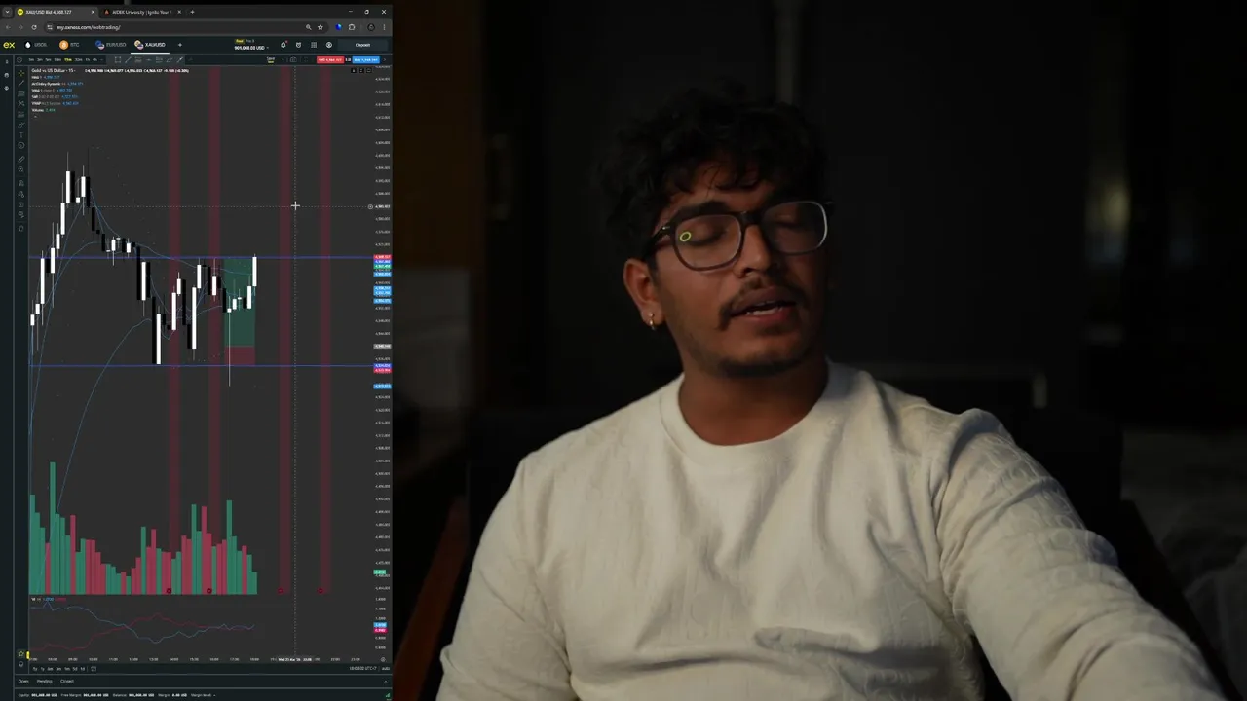Click the VWAP indicator legend row

tap(55, 103)
